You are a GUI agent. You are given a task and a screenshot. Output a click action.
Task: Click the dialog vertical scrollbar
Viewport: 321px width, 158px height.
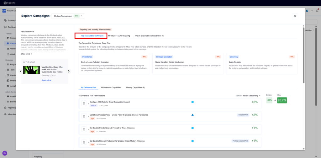tap(303, 55)
